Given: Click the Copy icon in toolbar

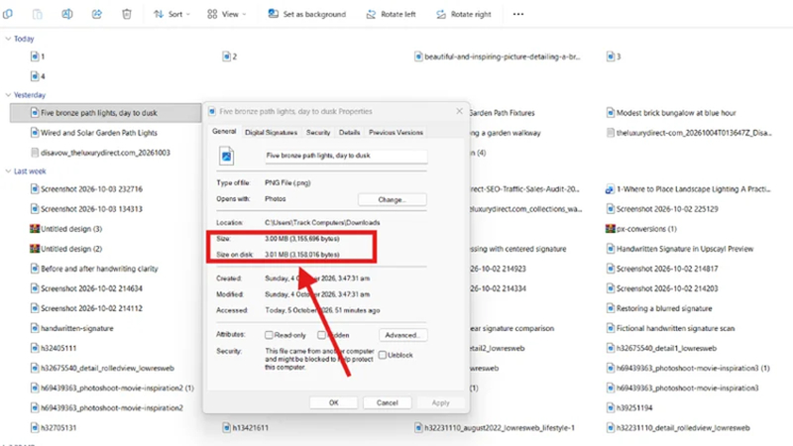Looking at the screenshot, I should [8, 14].
